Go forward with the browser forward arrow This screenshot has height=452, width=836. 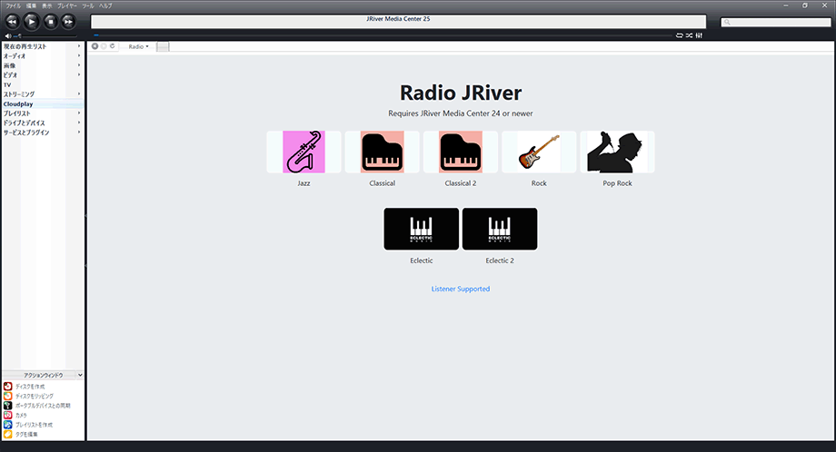[104, 46]
